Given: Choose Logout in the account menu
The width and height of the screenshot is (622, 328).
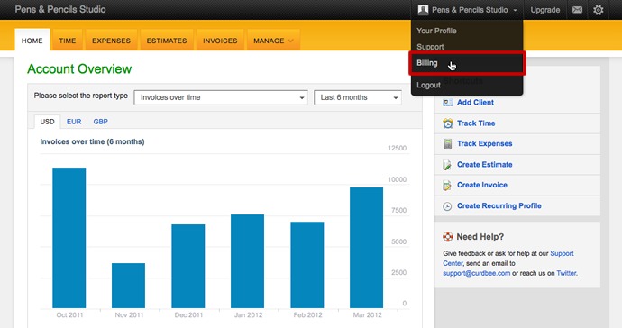Looking at the screenshot, I should click(428, 85).
